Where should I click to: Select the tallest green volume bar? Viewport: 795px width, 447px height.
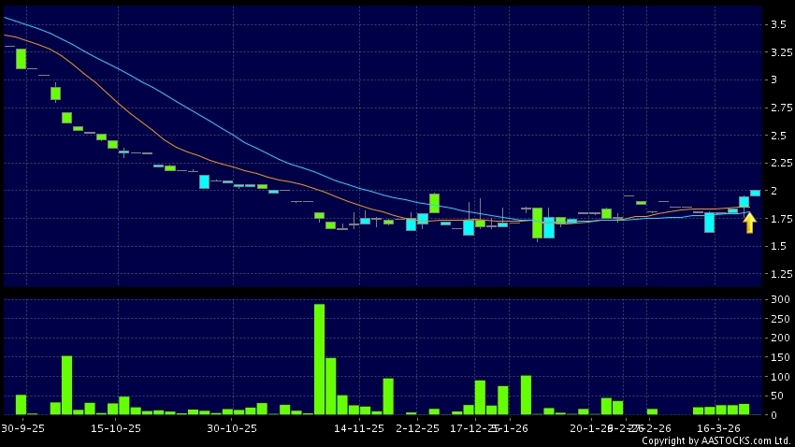pos(319,358)
